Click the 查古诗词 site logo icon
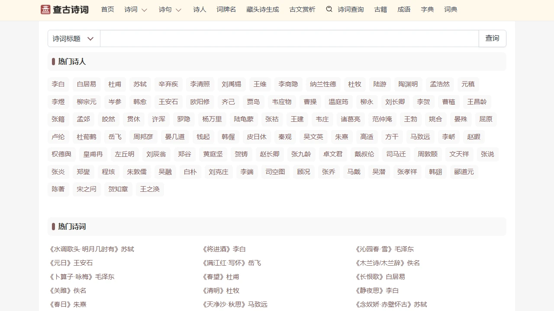 (45, 10)
